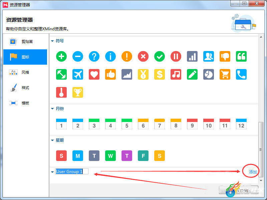The width and height of the screenshot is (267, 200).
Task: Select month 11 calendar icon
Action: coord(225,124)
